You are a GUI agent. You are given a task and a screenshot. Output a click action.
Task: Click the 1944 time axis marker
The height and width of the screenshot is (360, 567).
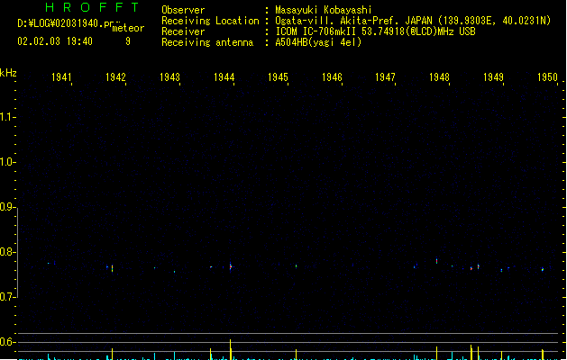[x=224, y=77]
